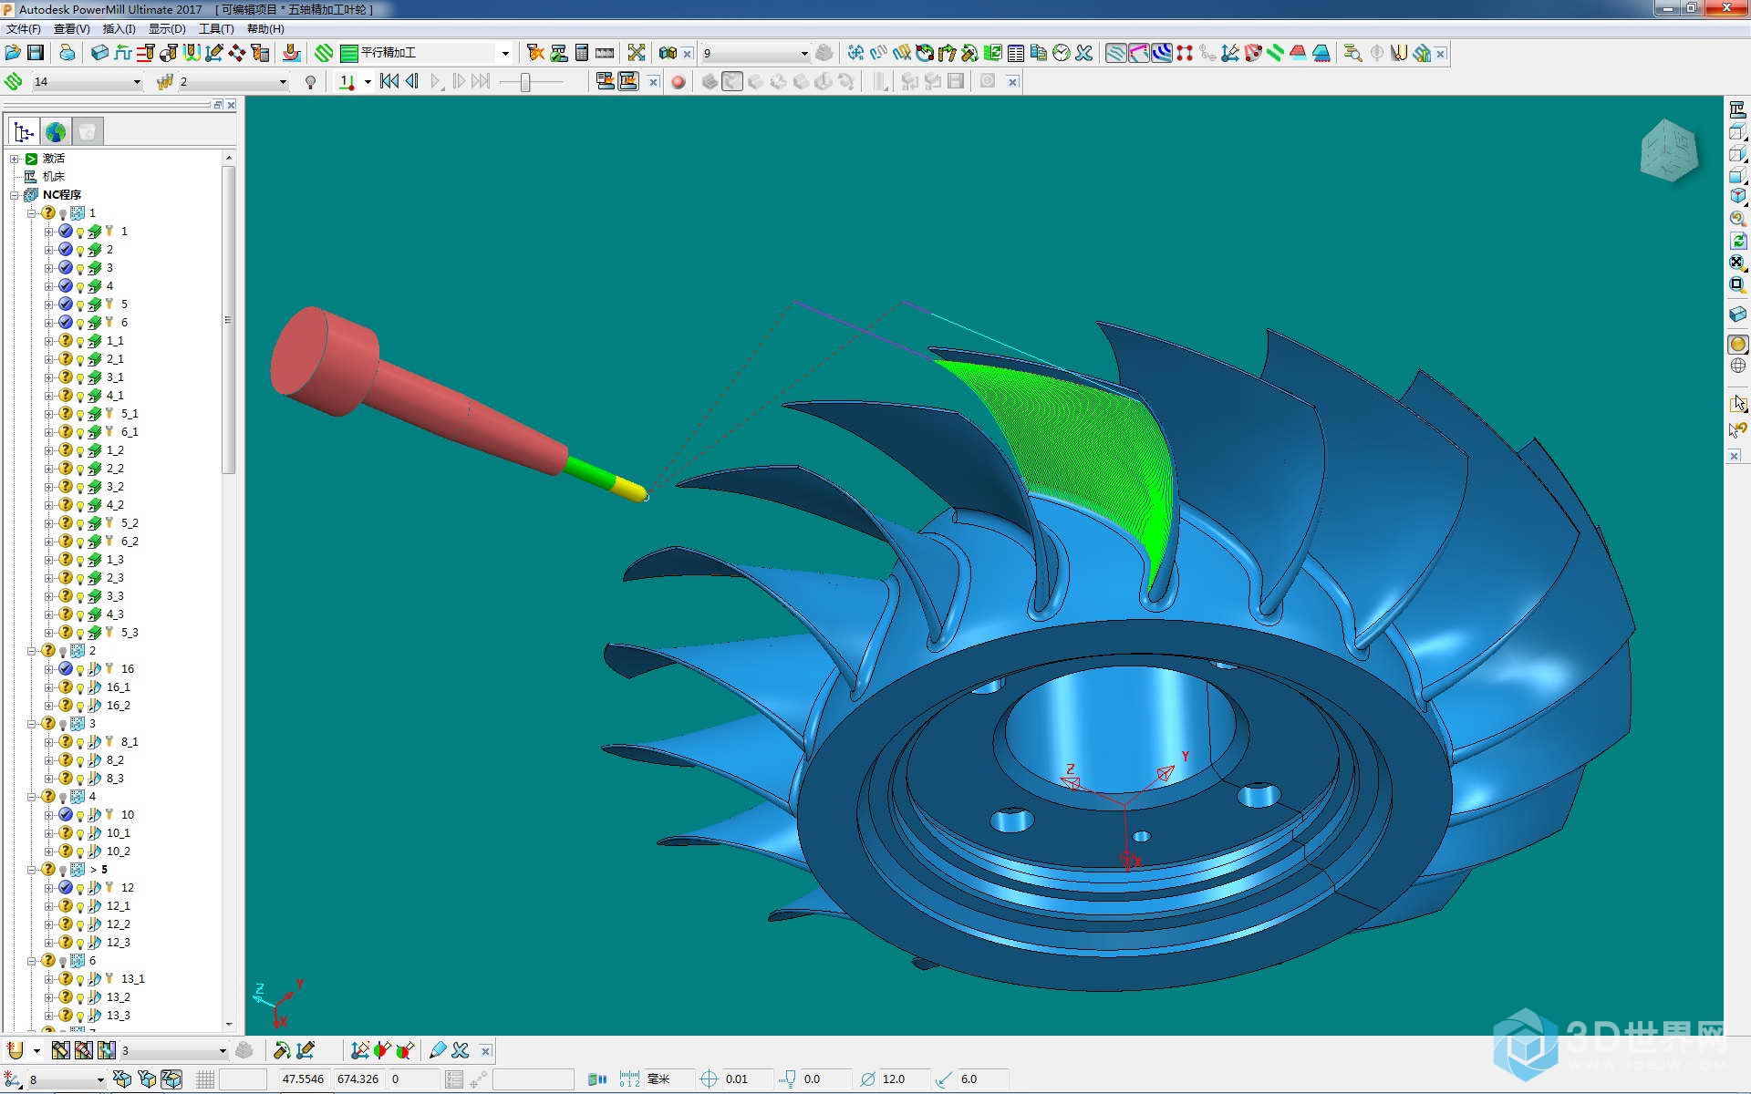Toggle light bulb for toolpath 1_1

[x=80, y=341]
